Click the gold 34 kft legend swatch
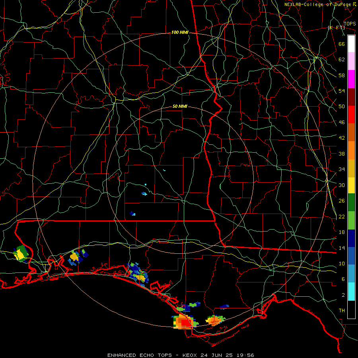 [351, 168]
